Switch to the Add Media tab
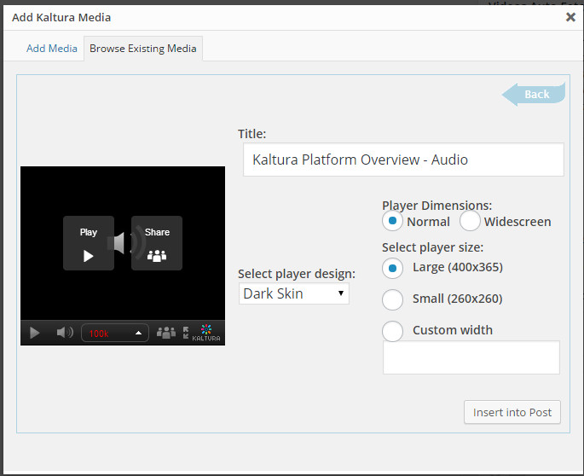The image size is (584, 476). [52, 49]
